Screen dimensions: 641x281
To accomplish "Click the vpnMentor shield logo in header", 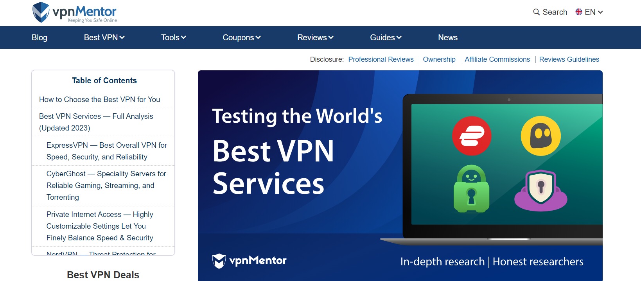I will (41, 12).
